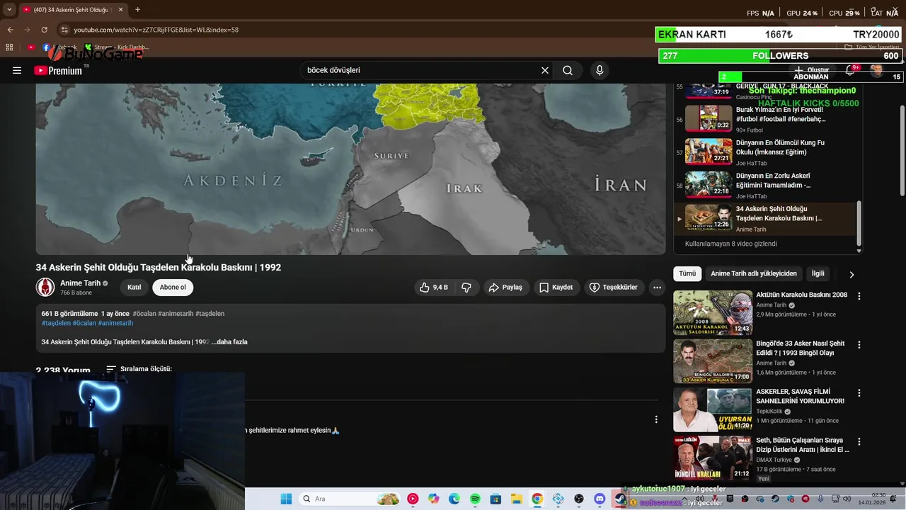Open site info icon in the address bar
This screenshot has height=510, width=906.
tap(64, 30)
